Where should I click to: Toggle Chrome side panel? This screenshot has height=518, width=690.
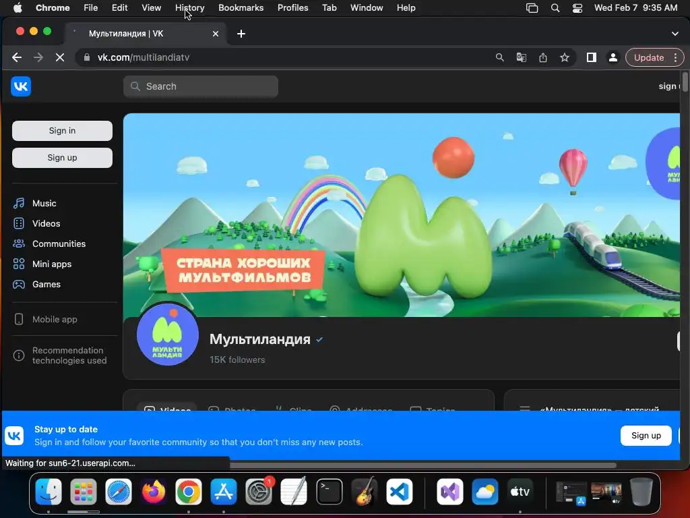[592, 57]
